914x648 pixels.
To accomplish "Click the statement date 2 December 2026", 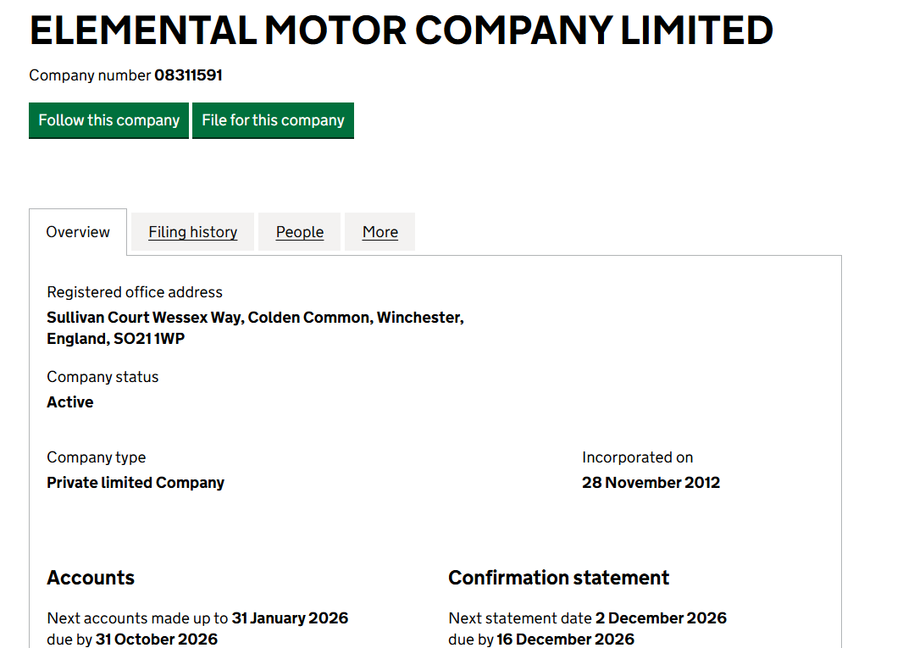I will [x=661, y=618].
